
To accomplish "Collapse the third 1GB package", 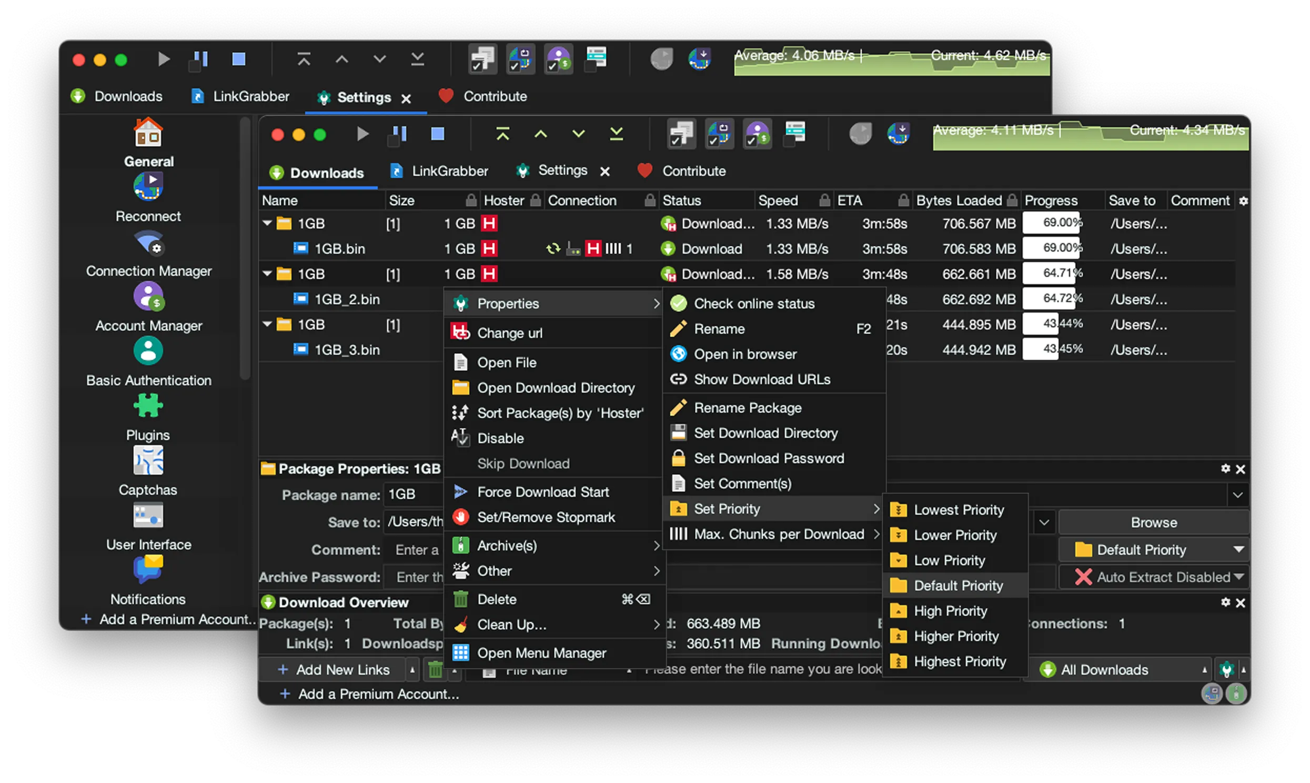I will click(267, 324).
